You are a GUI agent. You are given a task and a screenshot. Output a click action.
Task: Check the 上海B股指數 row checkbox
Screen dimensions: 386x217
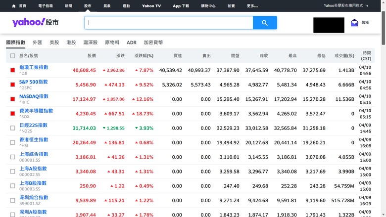12,186
